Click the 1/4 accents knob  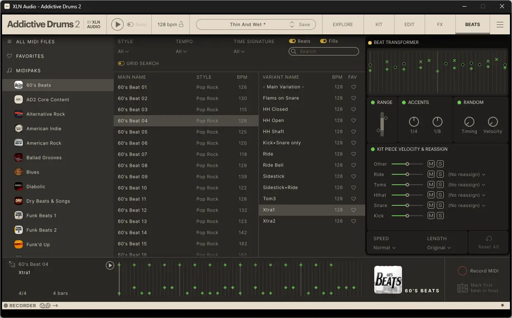click(414, 122)
